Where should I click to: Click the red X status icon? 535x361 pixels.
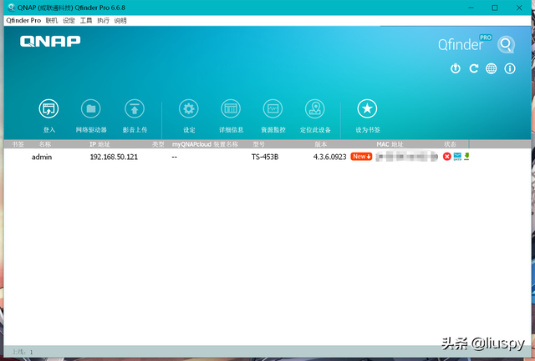coord(447,157)
